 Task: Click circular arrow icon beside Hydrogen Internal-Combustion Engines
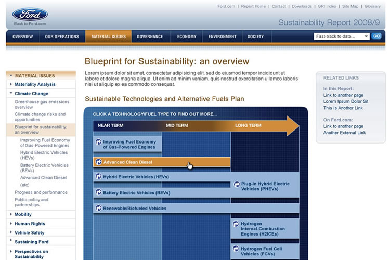click(236, 224)
